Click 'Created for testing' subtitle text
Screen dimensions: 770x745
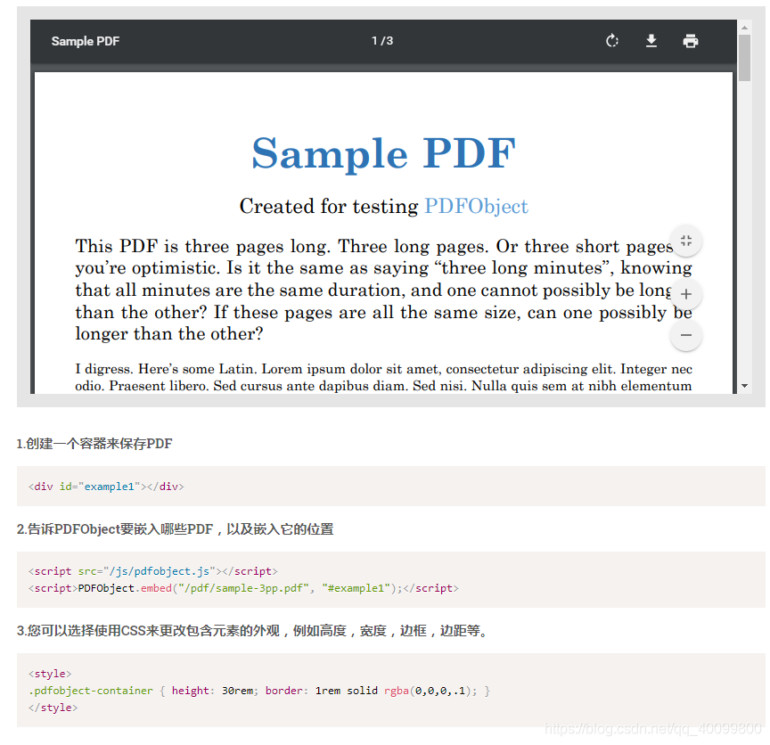pos(329,206)
